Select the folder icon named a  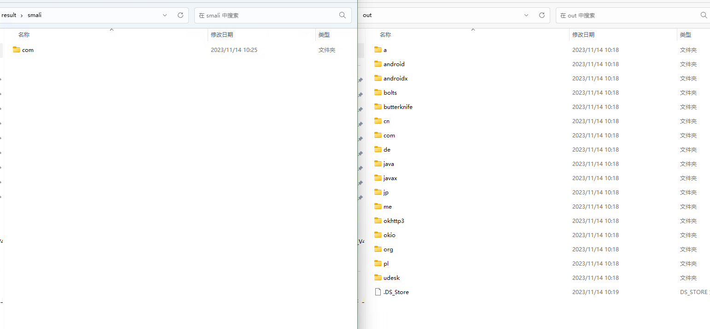378,50
